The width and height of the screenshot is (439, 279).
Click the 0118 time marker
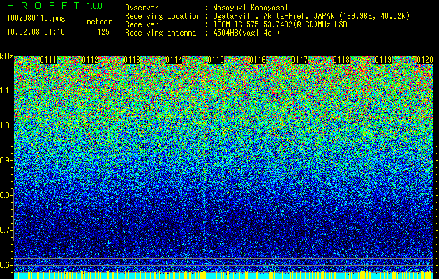pyautogui.click(x=341, y=60)
